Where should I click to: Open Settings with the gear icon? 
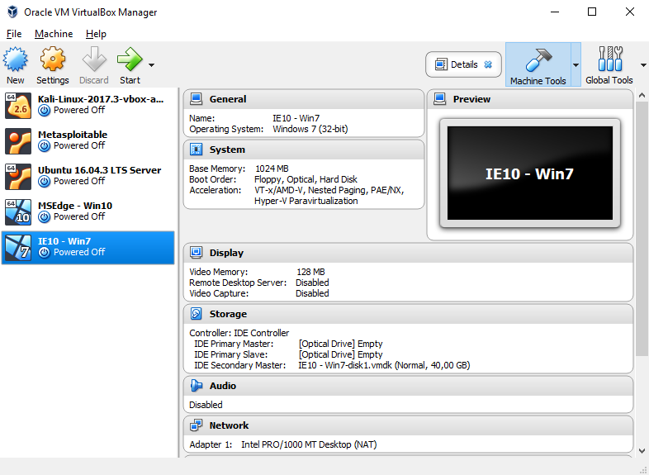tap(53, 59)
